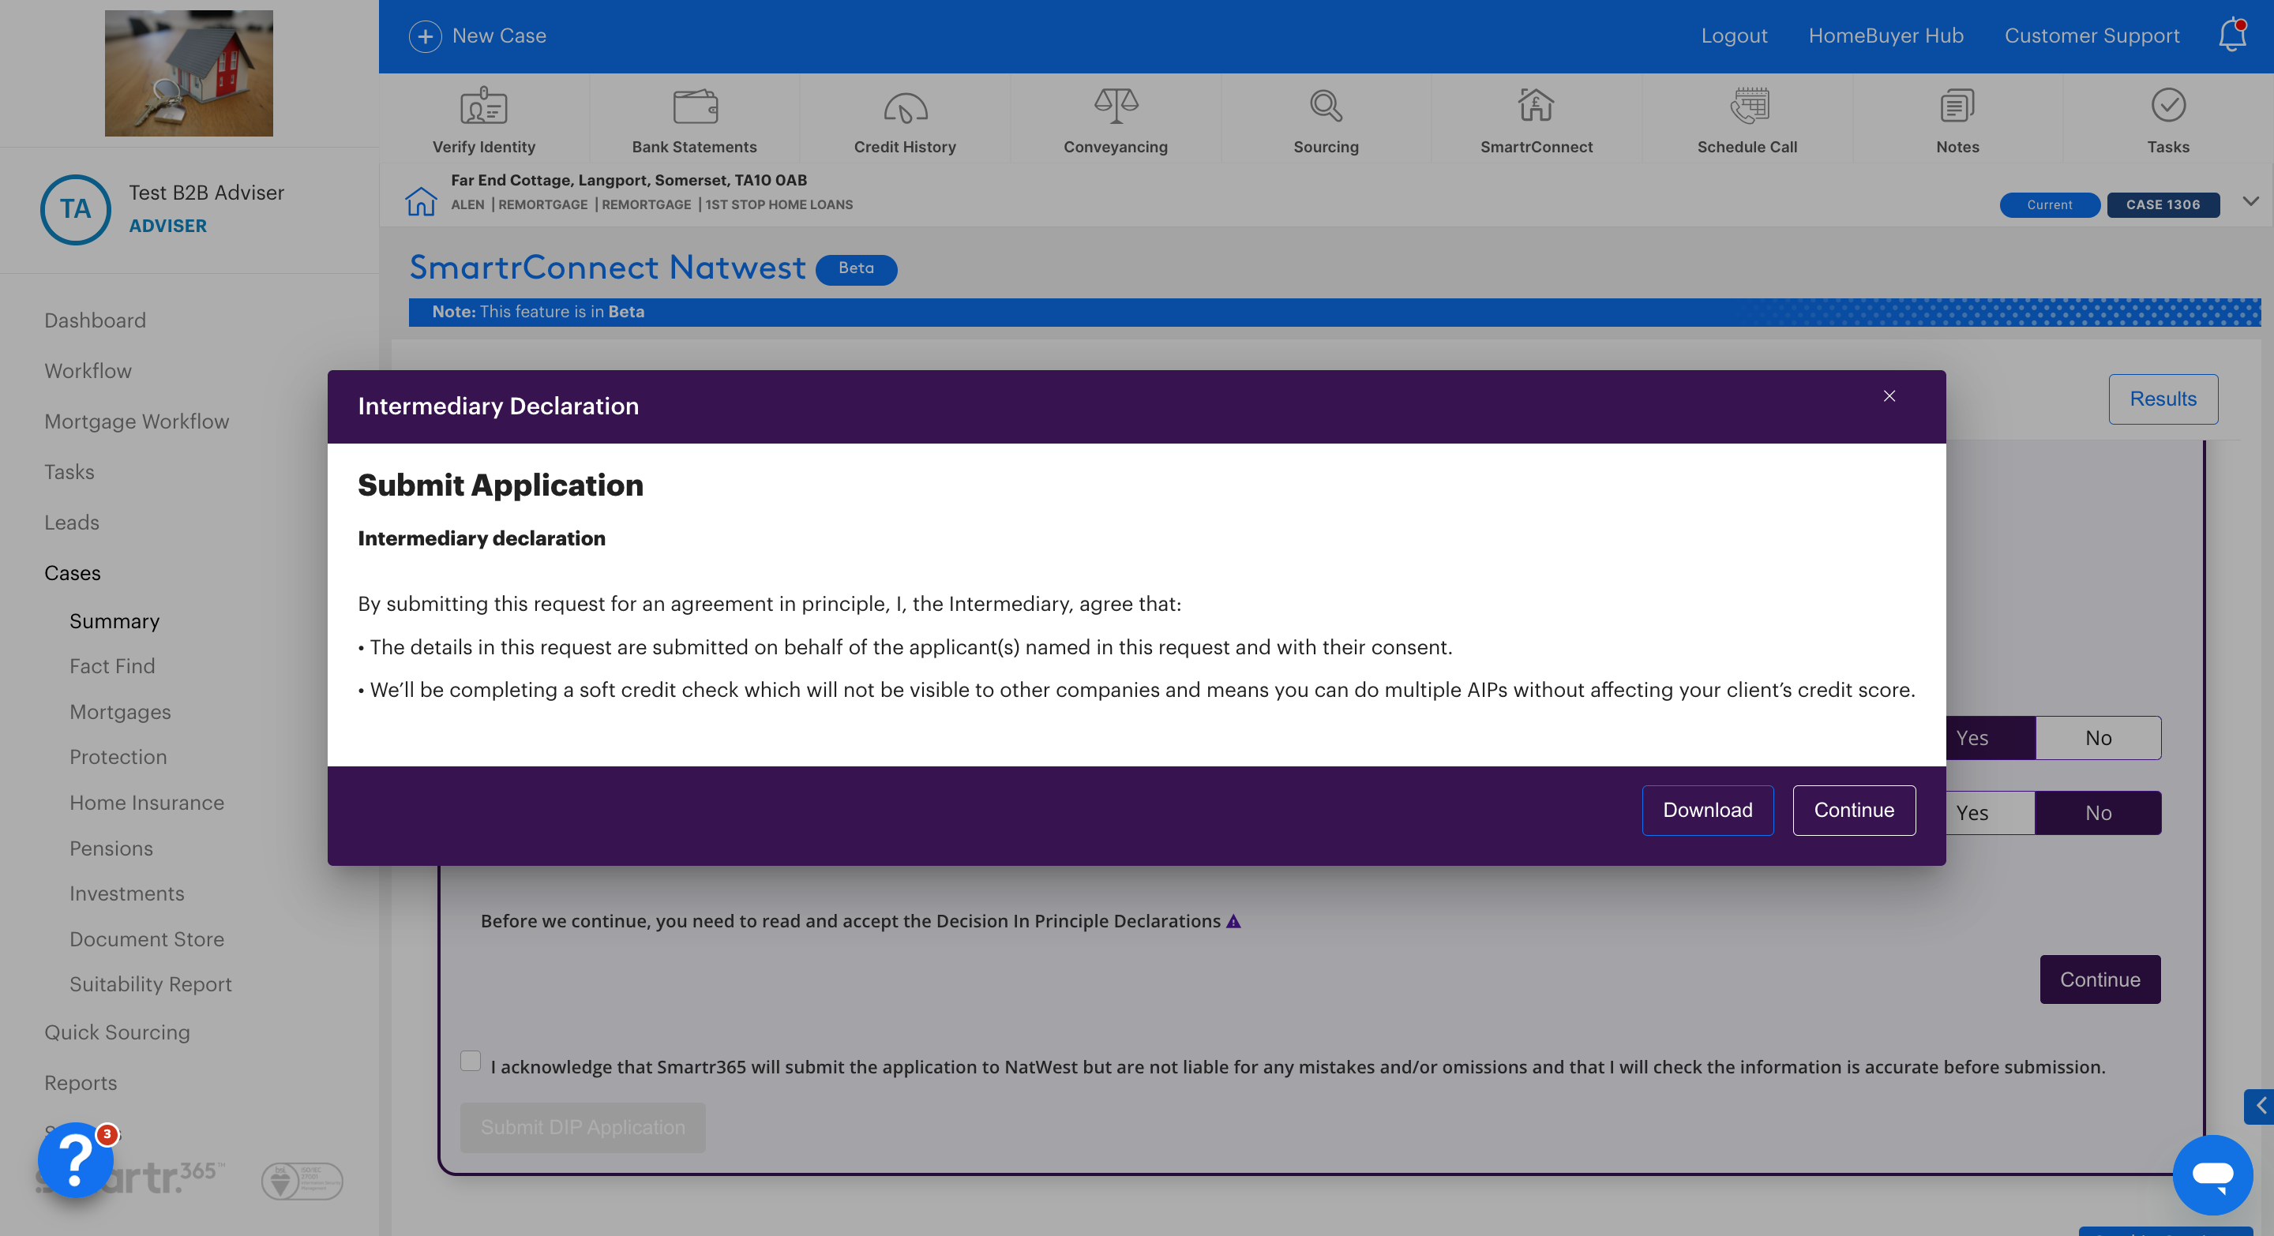
Task: Expand the side panel arrow tab
Action: [x=2260, y=1106]
